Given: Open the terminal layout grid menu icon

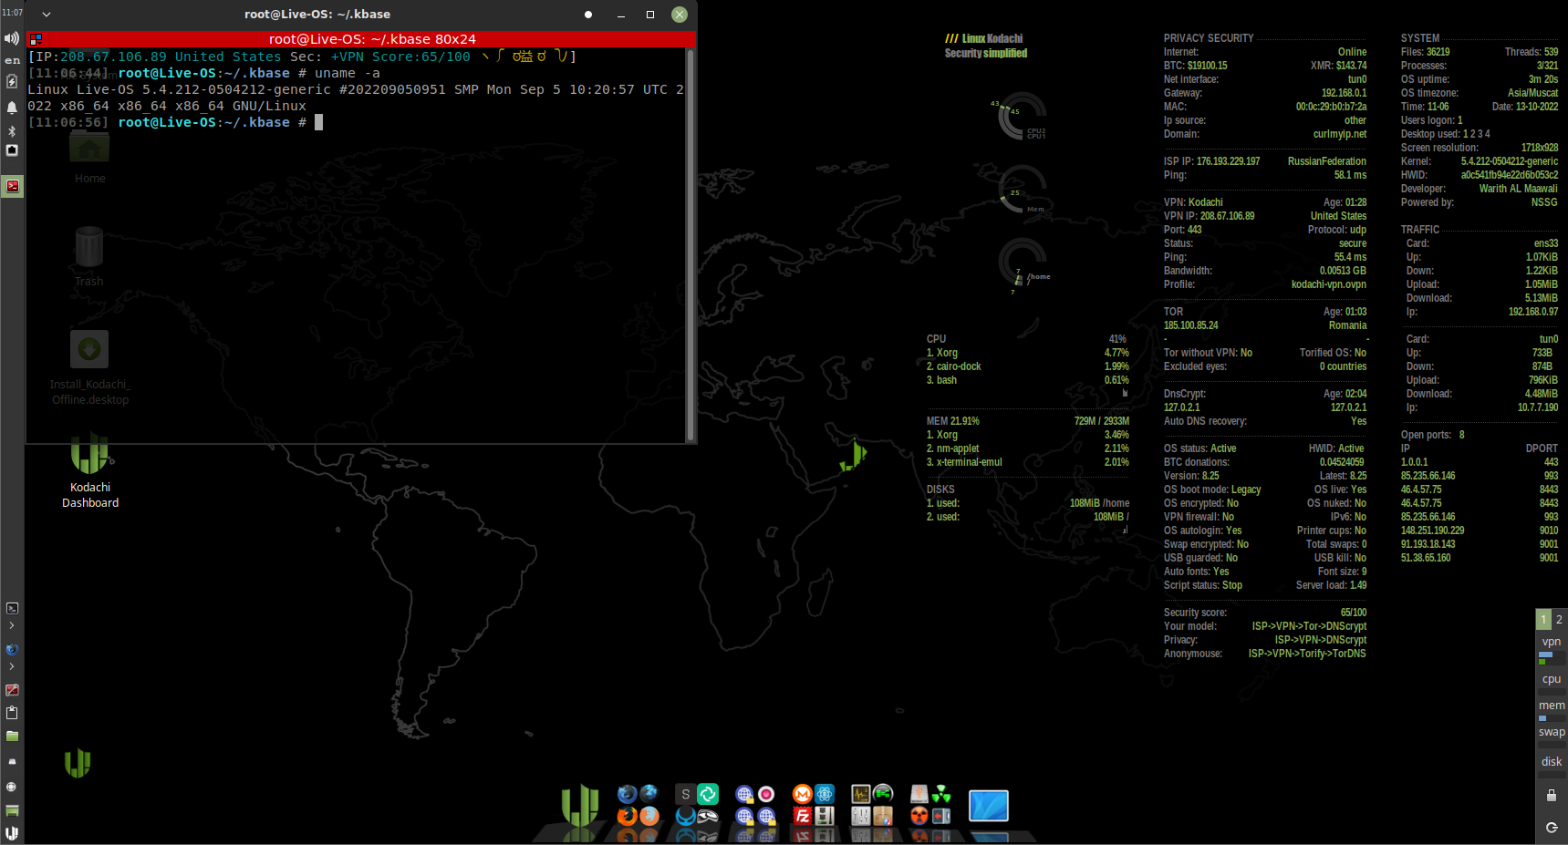Looking at the screenshot, I should coord(36,39).
